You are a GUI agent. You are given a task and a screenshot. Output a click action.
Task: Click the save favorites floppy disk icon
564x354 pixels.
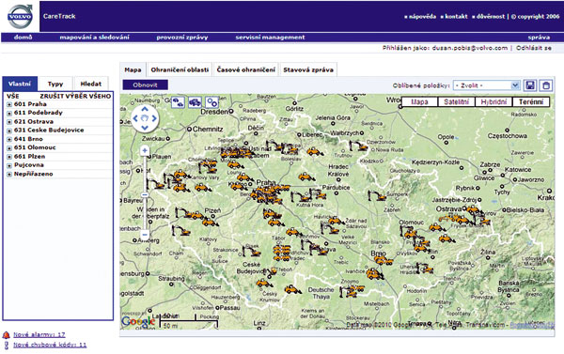pyautogui.click(x=530, y=85)
